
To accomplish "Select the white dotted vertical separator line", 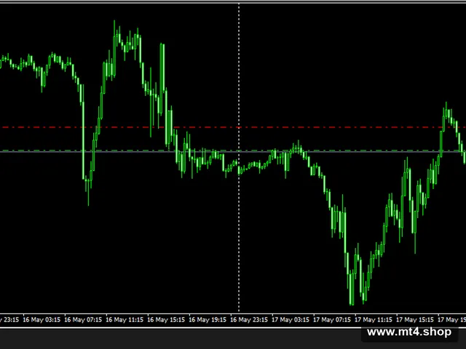I will click(x=239, y=157).
